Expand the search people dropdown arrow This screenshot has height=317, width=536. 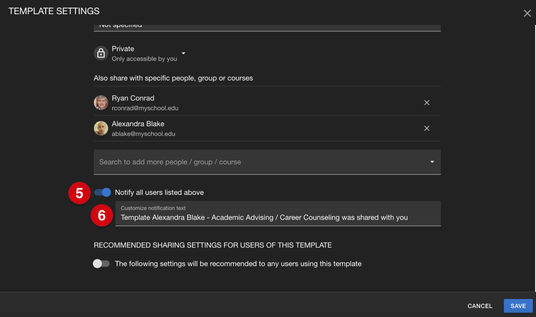click(x=432, y=162)
